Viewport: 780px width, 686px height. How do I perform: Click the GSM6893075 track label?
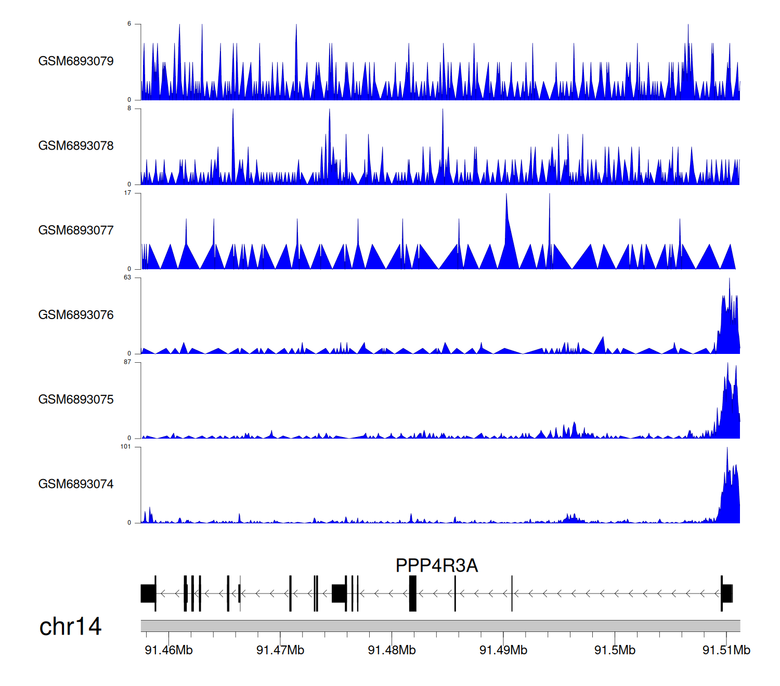(76, 400)
